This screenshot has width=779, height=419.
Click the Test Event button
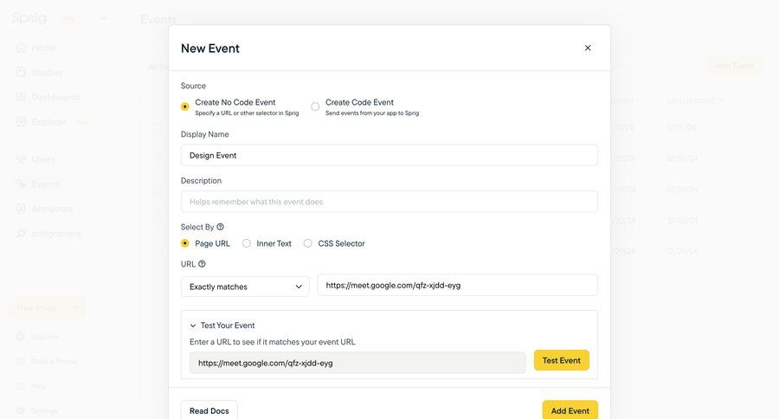coord(561,360)
